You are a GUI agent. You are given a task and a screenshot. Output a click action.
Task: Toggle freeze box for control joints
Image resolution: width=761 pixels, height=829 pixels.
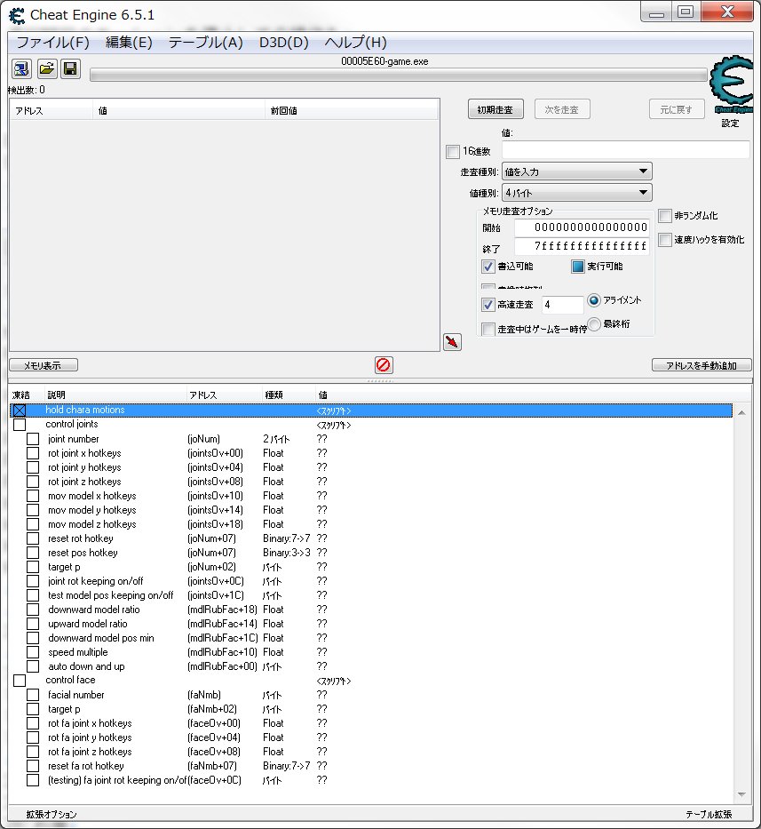(x=20, y=425)
